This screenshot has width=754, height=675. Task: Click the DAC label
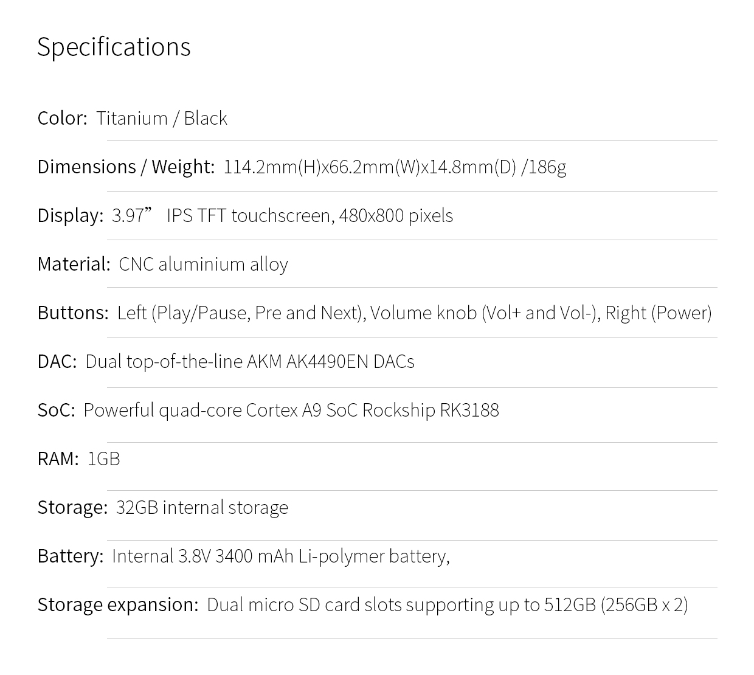tap(57, 361)
